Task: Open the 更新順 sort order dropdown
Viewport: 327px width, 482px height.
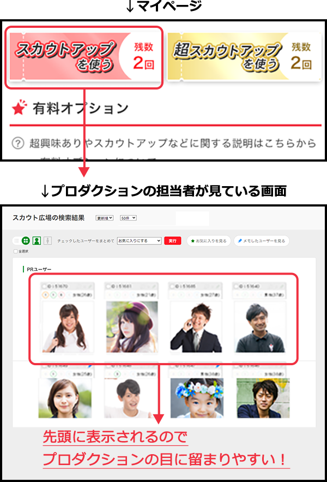Action: tap(105, 218)
